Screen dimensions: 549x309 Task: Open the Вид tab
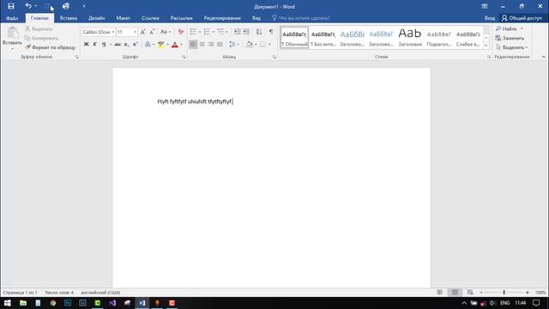coord(256,18)
